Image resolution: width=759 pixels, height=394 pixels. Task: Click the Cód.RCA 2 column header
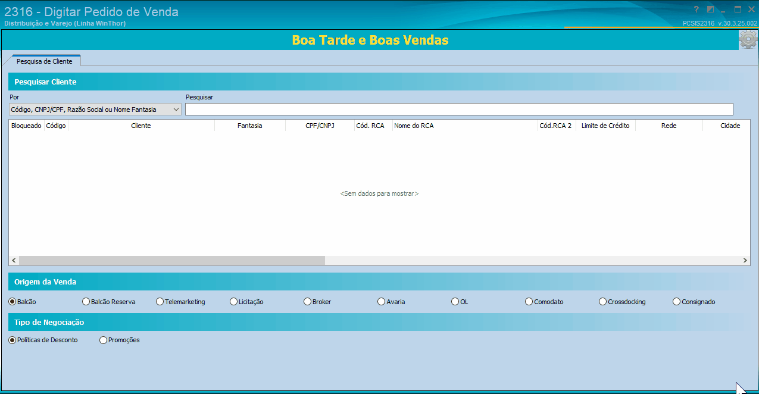[x=555, y=126]
